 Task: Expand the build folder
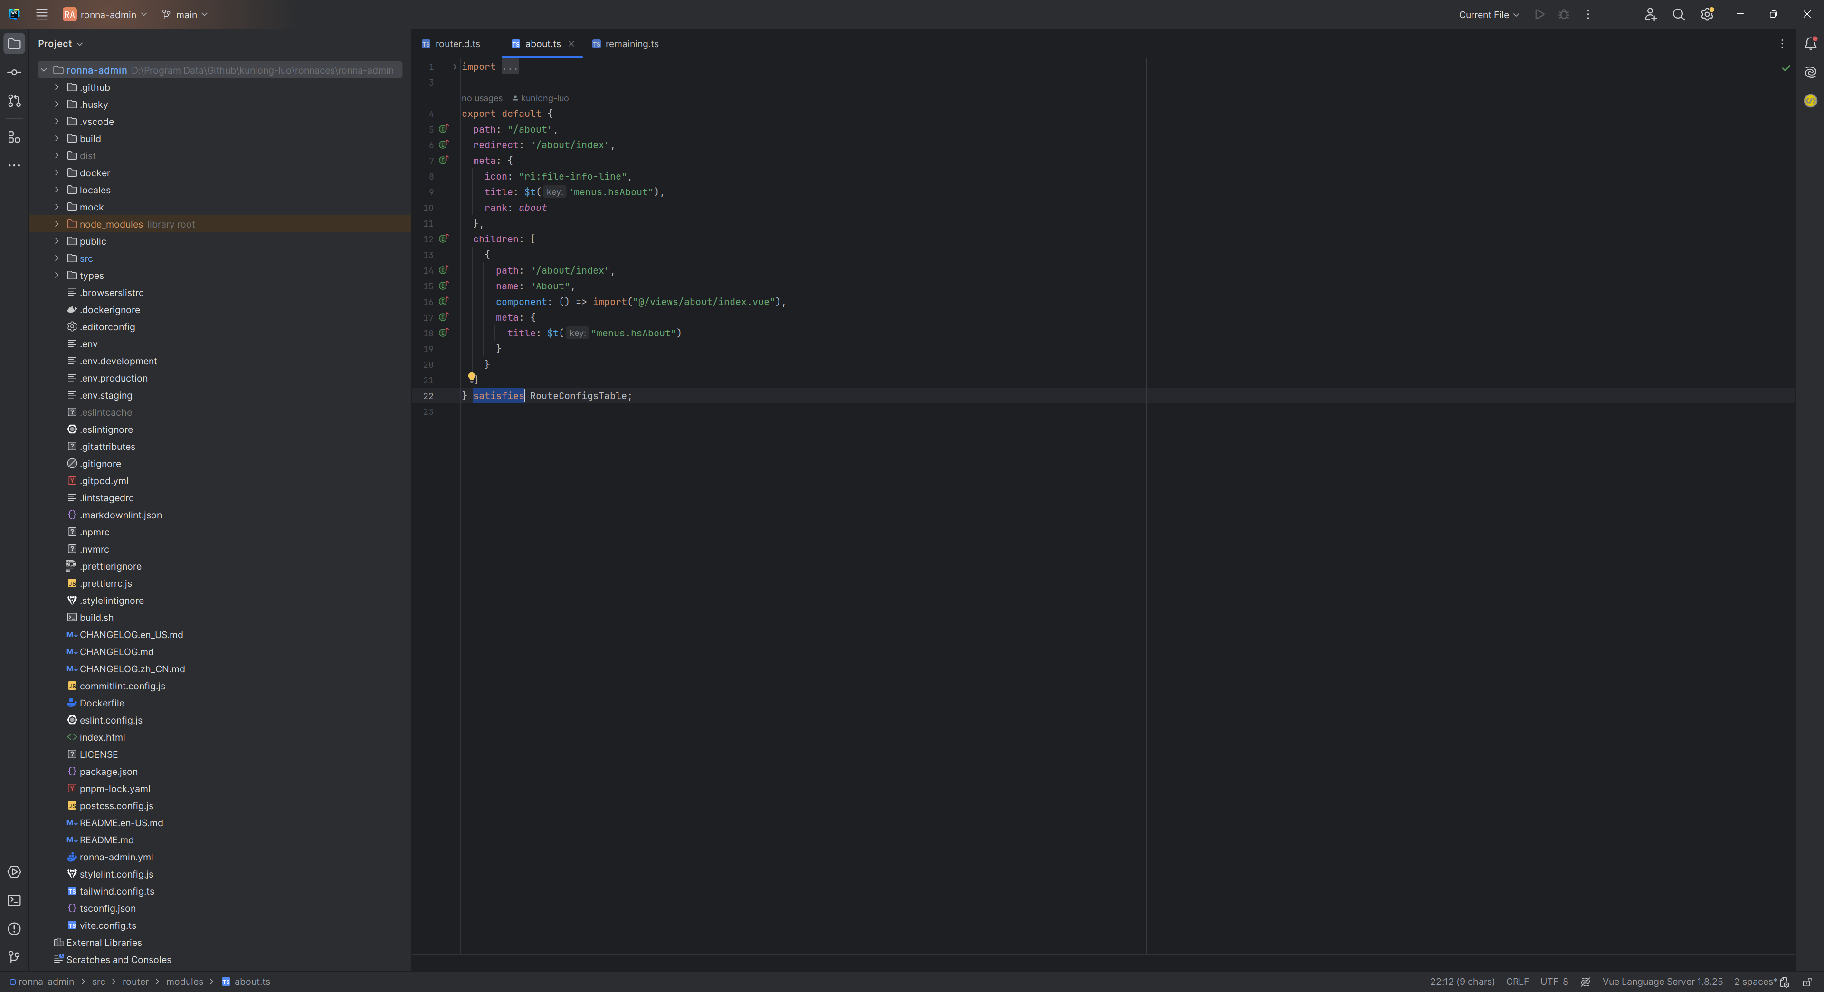pos(57,138)
